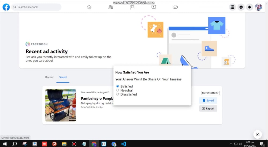
Task: Click the Saved bookmark button
Action: click(x=208, y=100)
